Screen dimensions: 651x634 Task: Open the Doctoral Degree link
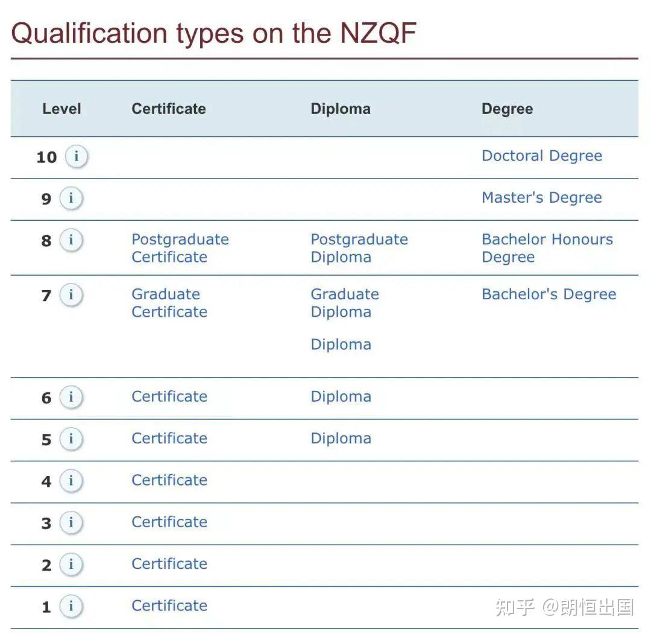tap(541, 156)
